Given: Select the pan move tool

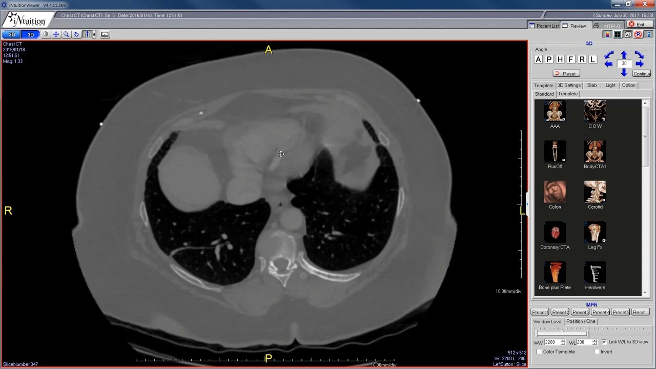Looking at the screenshot, I should [x=56, y=34].
